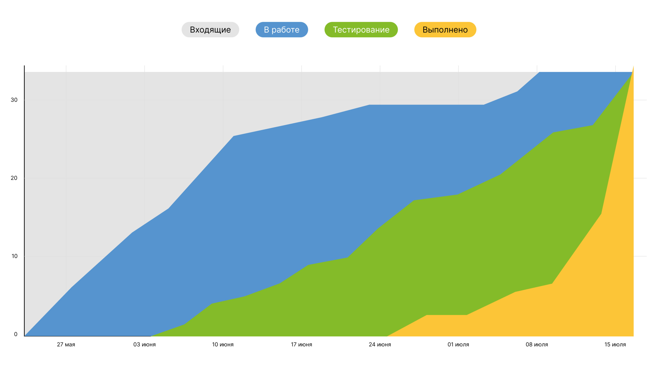Click the 10 июня date label
Image resolution: width=658 pixels, height=370 pixels.
(223, 344)
